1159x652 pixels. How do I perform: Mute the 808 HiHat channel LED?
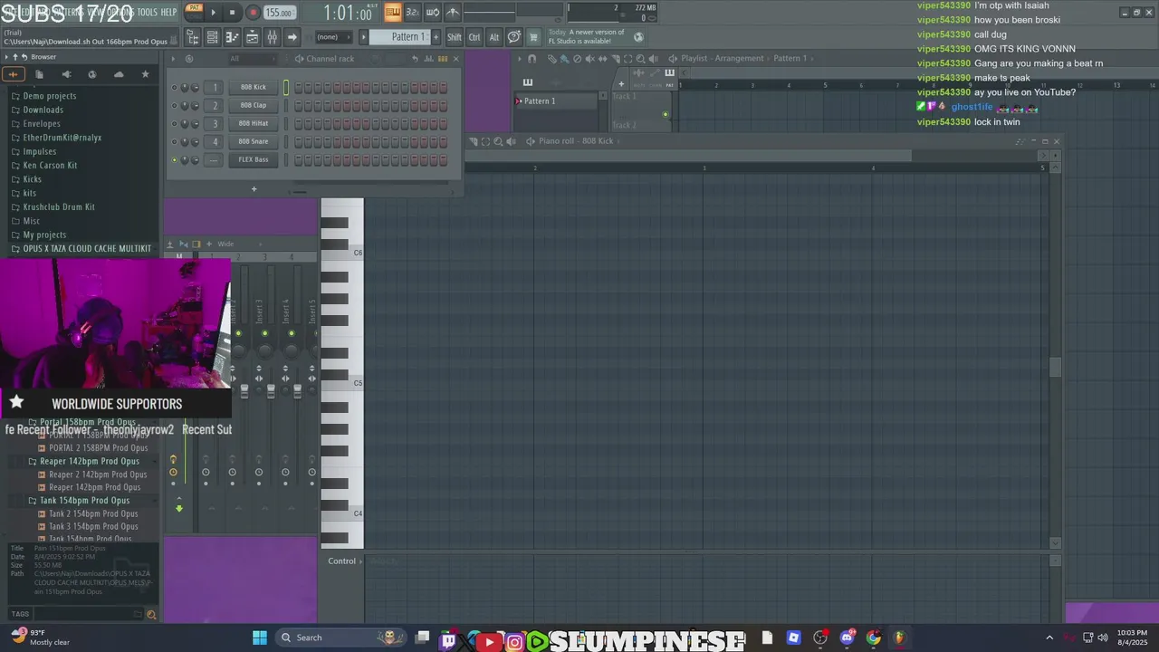(174, 124)
